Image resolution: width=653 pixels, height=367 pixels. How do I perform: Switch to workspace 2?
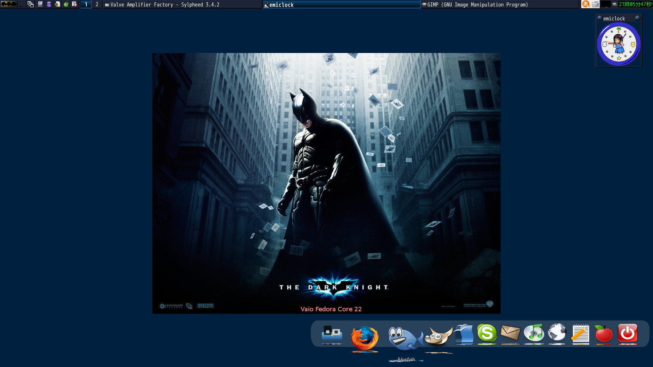[96, 4]
